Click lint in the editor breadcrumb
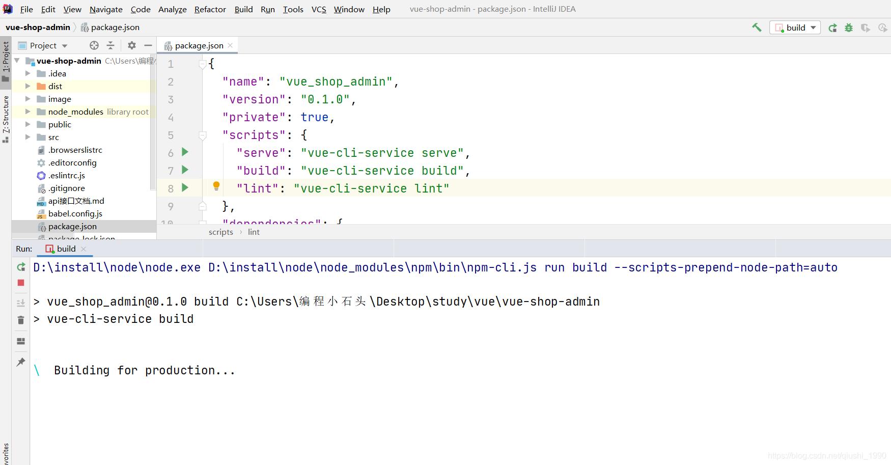The height and width of the screenshot is (465, 891). (254, 232)
